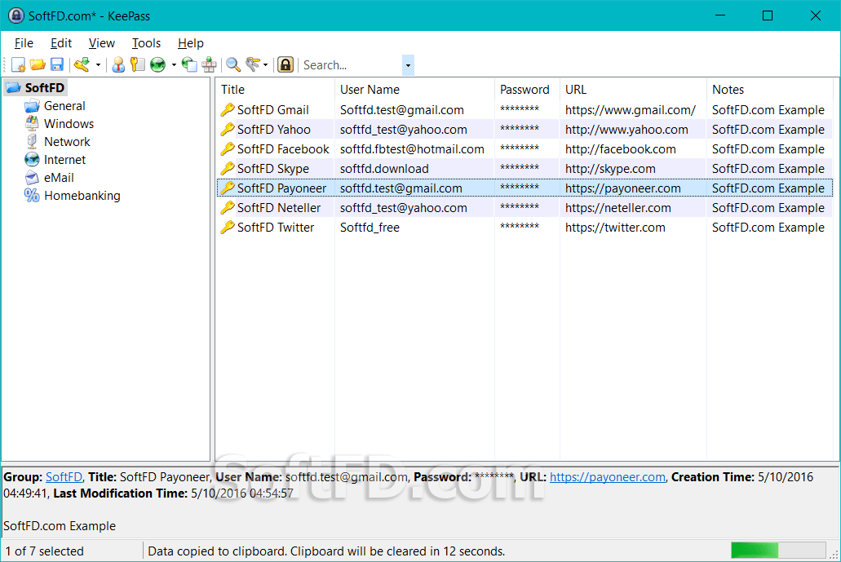Copy password with the key-and-page icon
The width and height of the screenshot is (841, 562).
coord(138,65)
